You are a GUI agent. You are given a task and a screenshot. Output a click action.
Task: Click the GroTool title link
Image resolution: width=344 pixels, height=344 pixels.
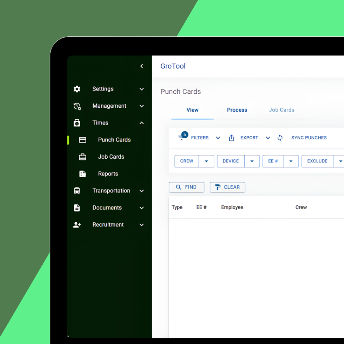pos(173,66)
